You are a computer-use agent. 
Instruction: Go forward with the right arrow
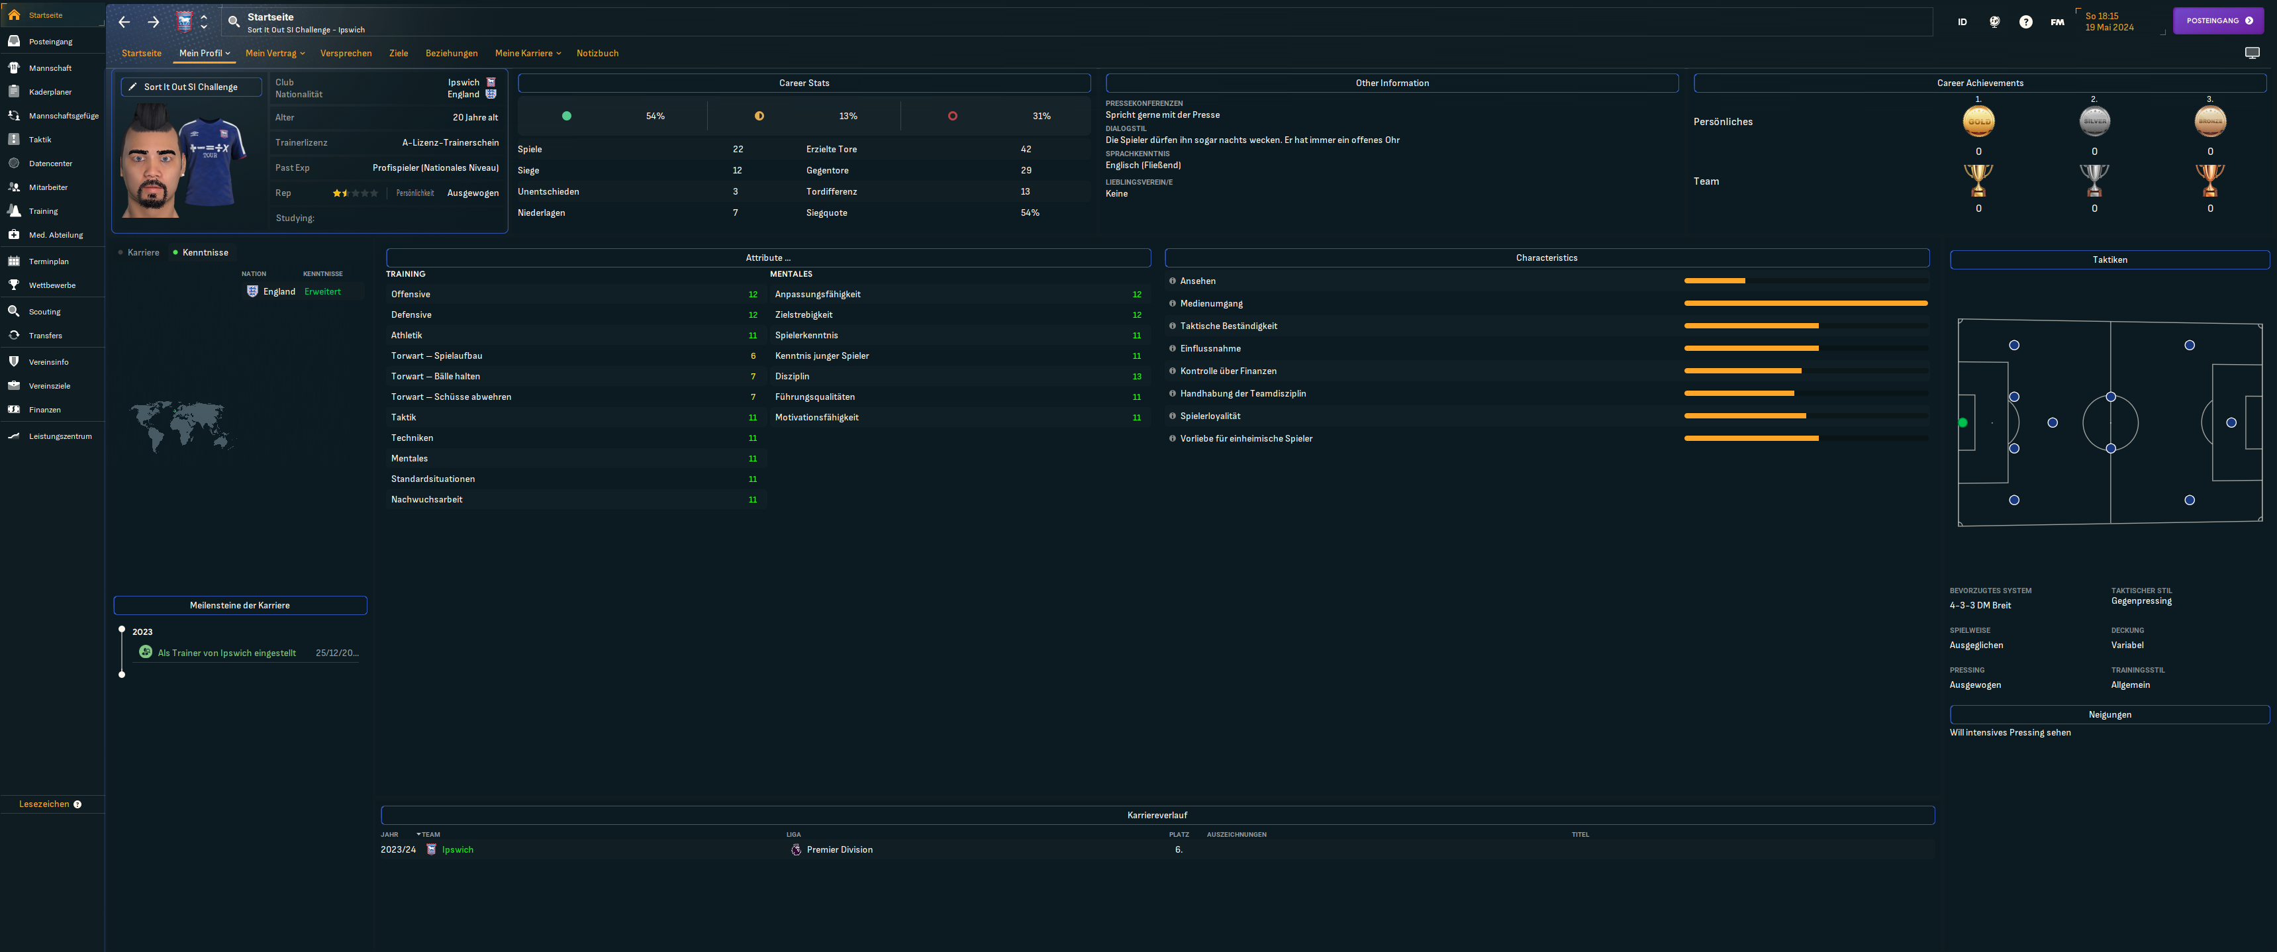pyautogui.click(x=154, y=22)
